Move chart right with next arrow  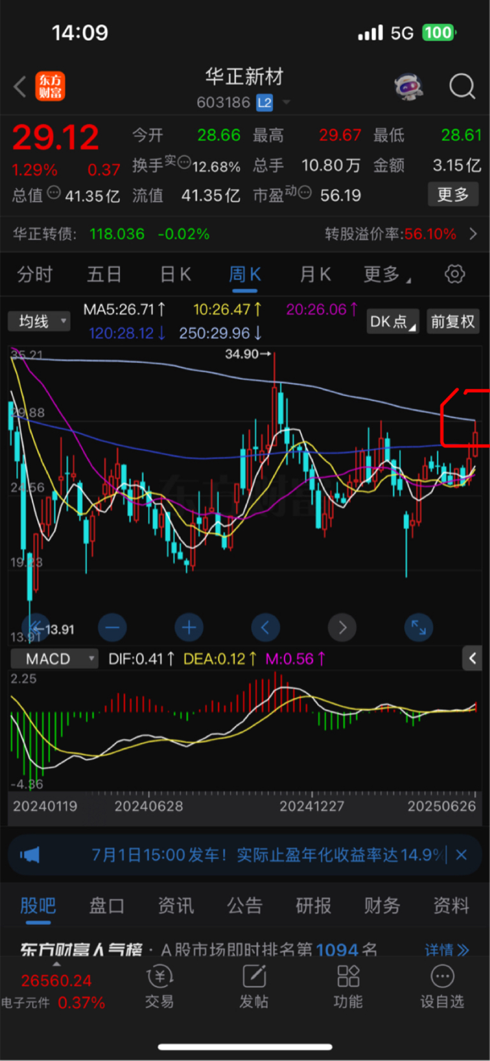(342, 627)
